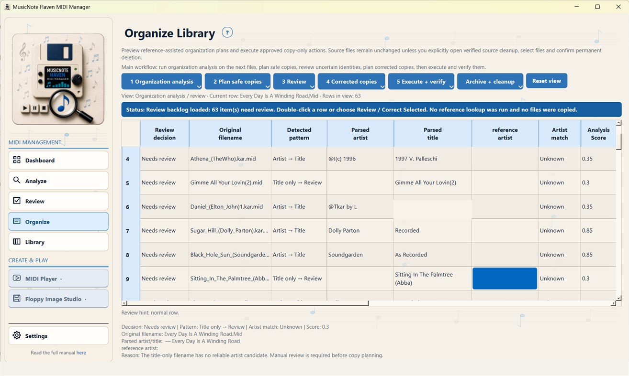Open the Settings gear icon

coord(17,335)
